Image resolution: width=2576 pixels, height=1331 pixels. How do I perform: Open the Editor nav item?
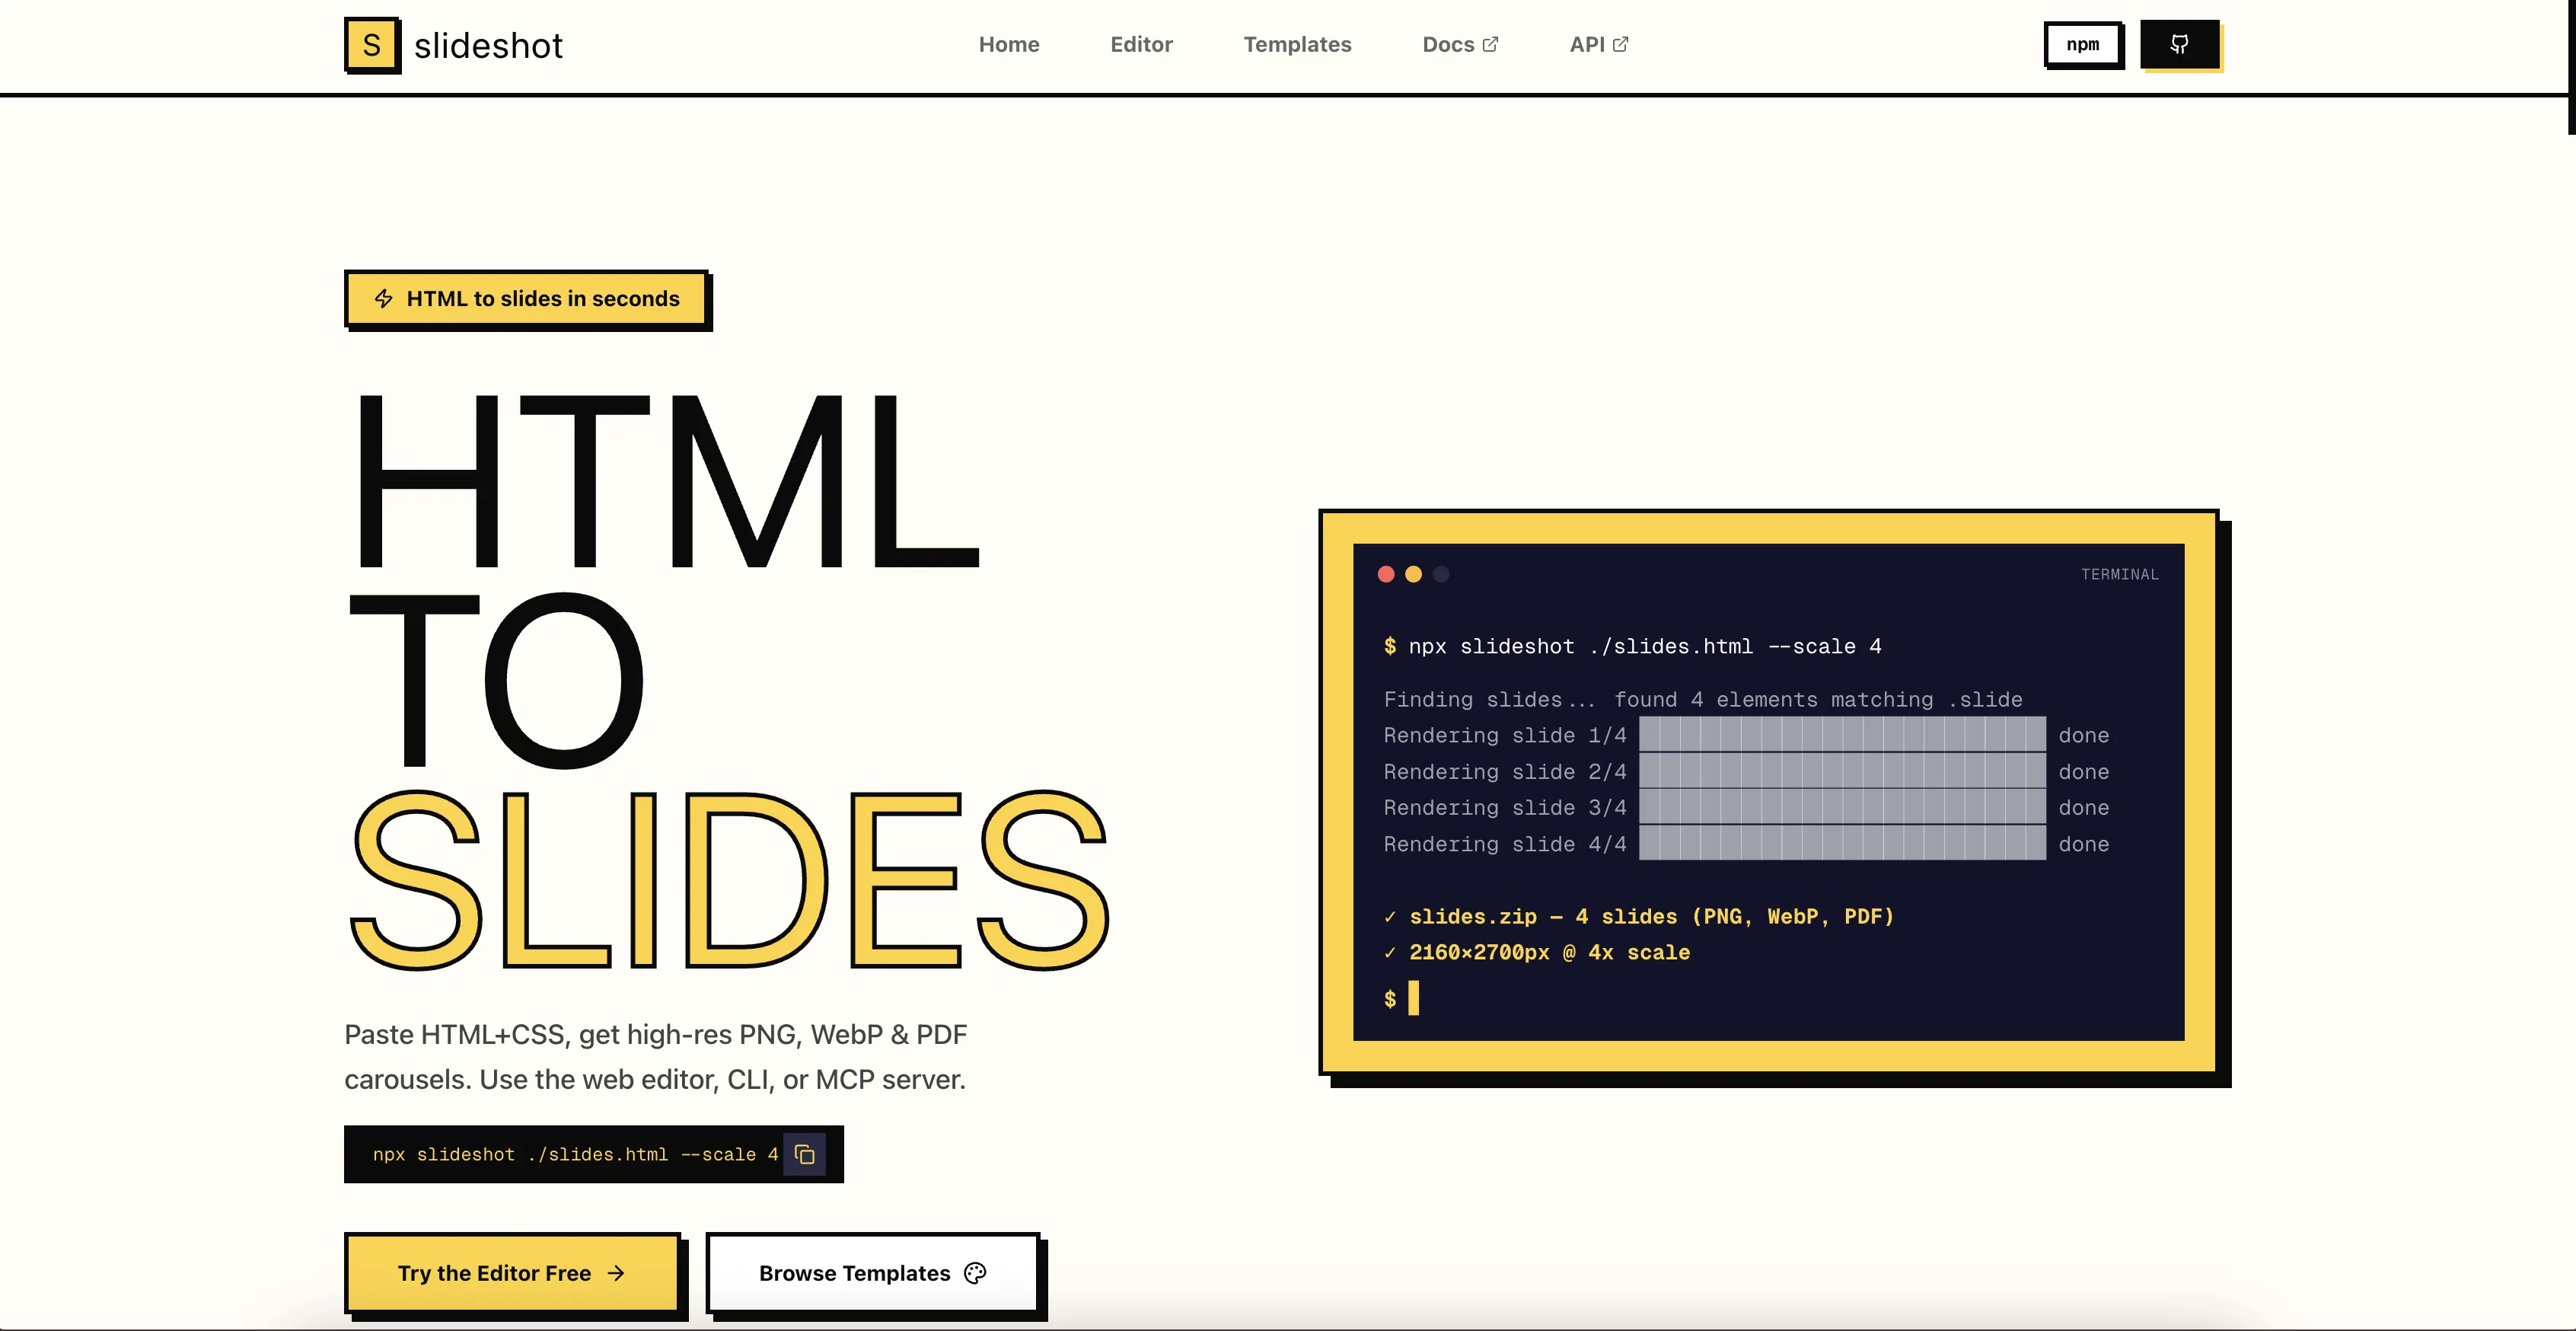coord(1141,44)
